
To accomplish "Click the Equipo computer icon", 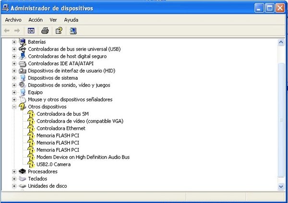I will [x=23, y=92].
